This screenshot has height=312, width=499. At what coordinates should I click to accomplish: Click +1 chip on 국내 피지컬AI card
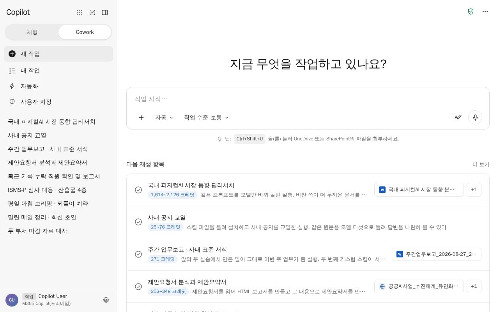pos(474,190)
